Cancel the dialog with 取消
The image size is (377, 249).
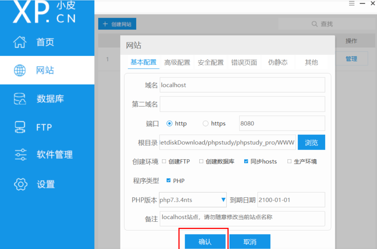click(250, 241)
